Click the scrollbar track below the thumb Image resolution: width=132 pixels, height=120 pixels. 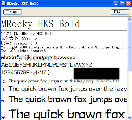pos(130,94)
